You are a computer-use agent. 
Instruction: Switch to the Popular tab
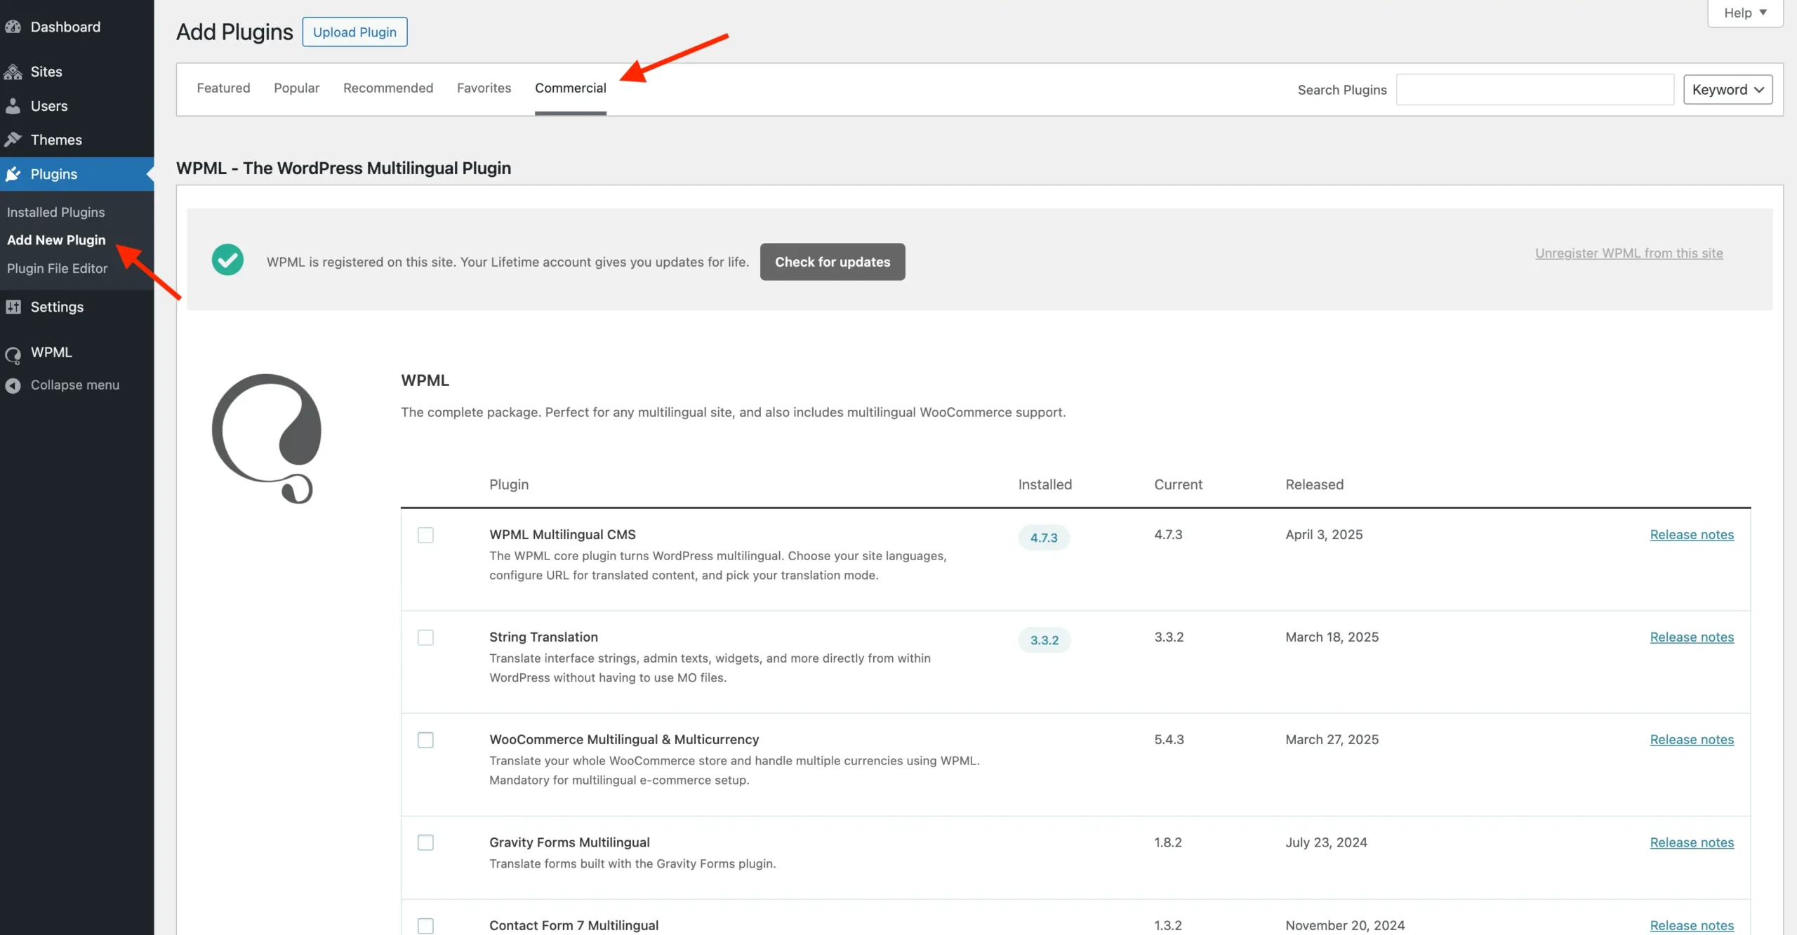pyautogui.click(x=296, y=88)
